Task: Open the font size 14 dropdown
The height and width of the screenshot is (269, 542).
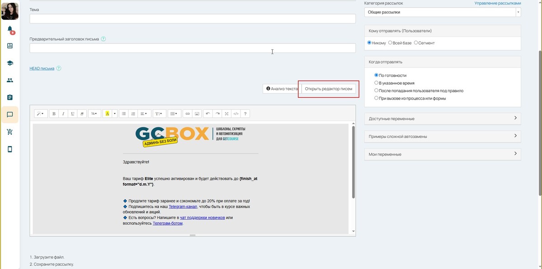Action: pyautogui.click(x=94, y=114)
